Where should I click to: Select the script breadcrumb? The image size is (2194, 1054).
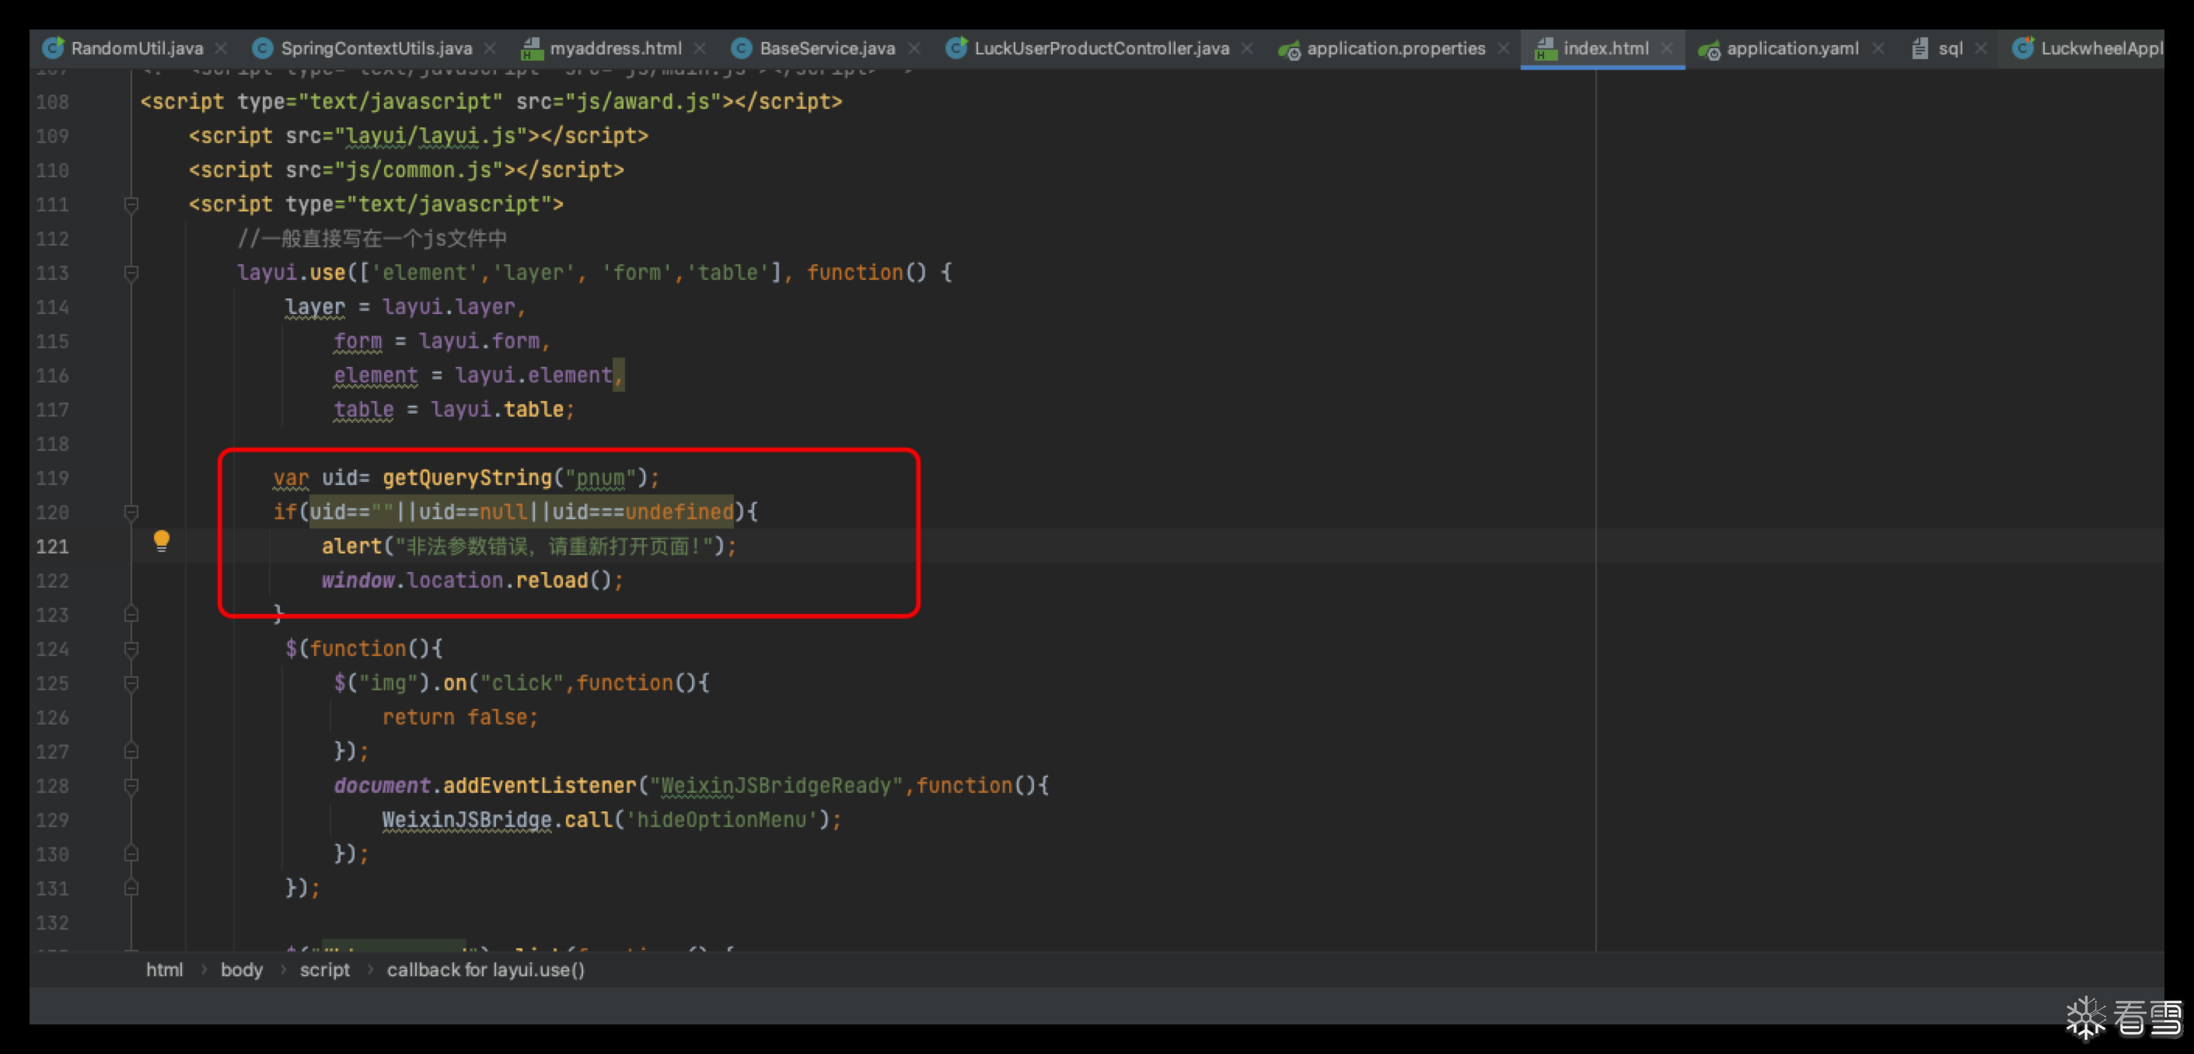coord(324,970)
